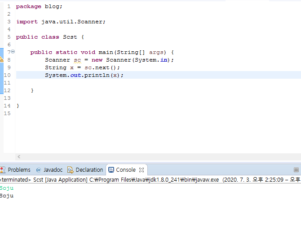This screenshot has width=301, height=250.
Task: Collapse the main method fold toggle
Action: click(x=13, y=52)
